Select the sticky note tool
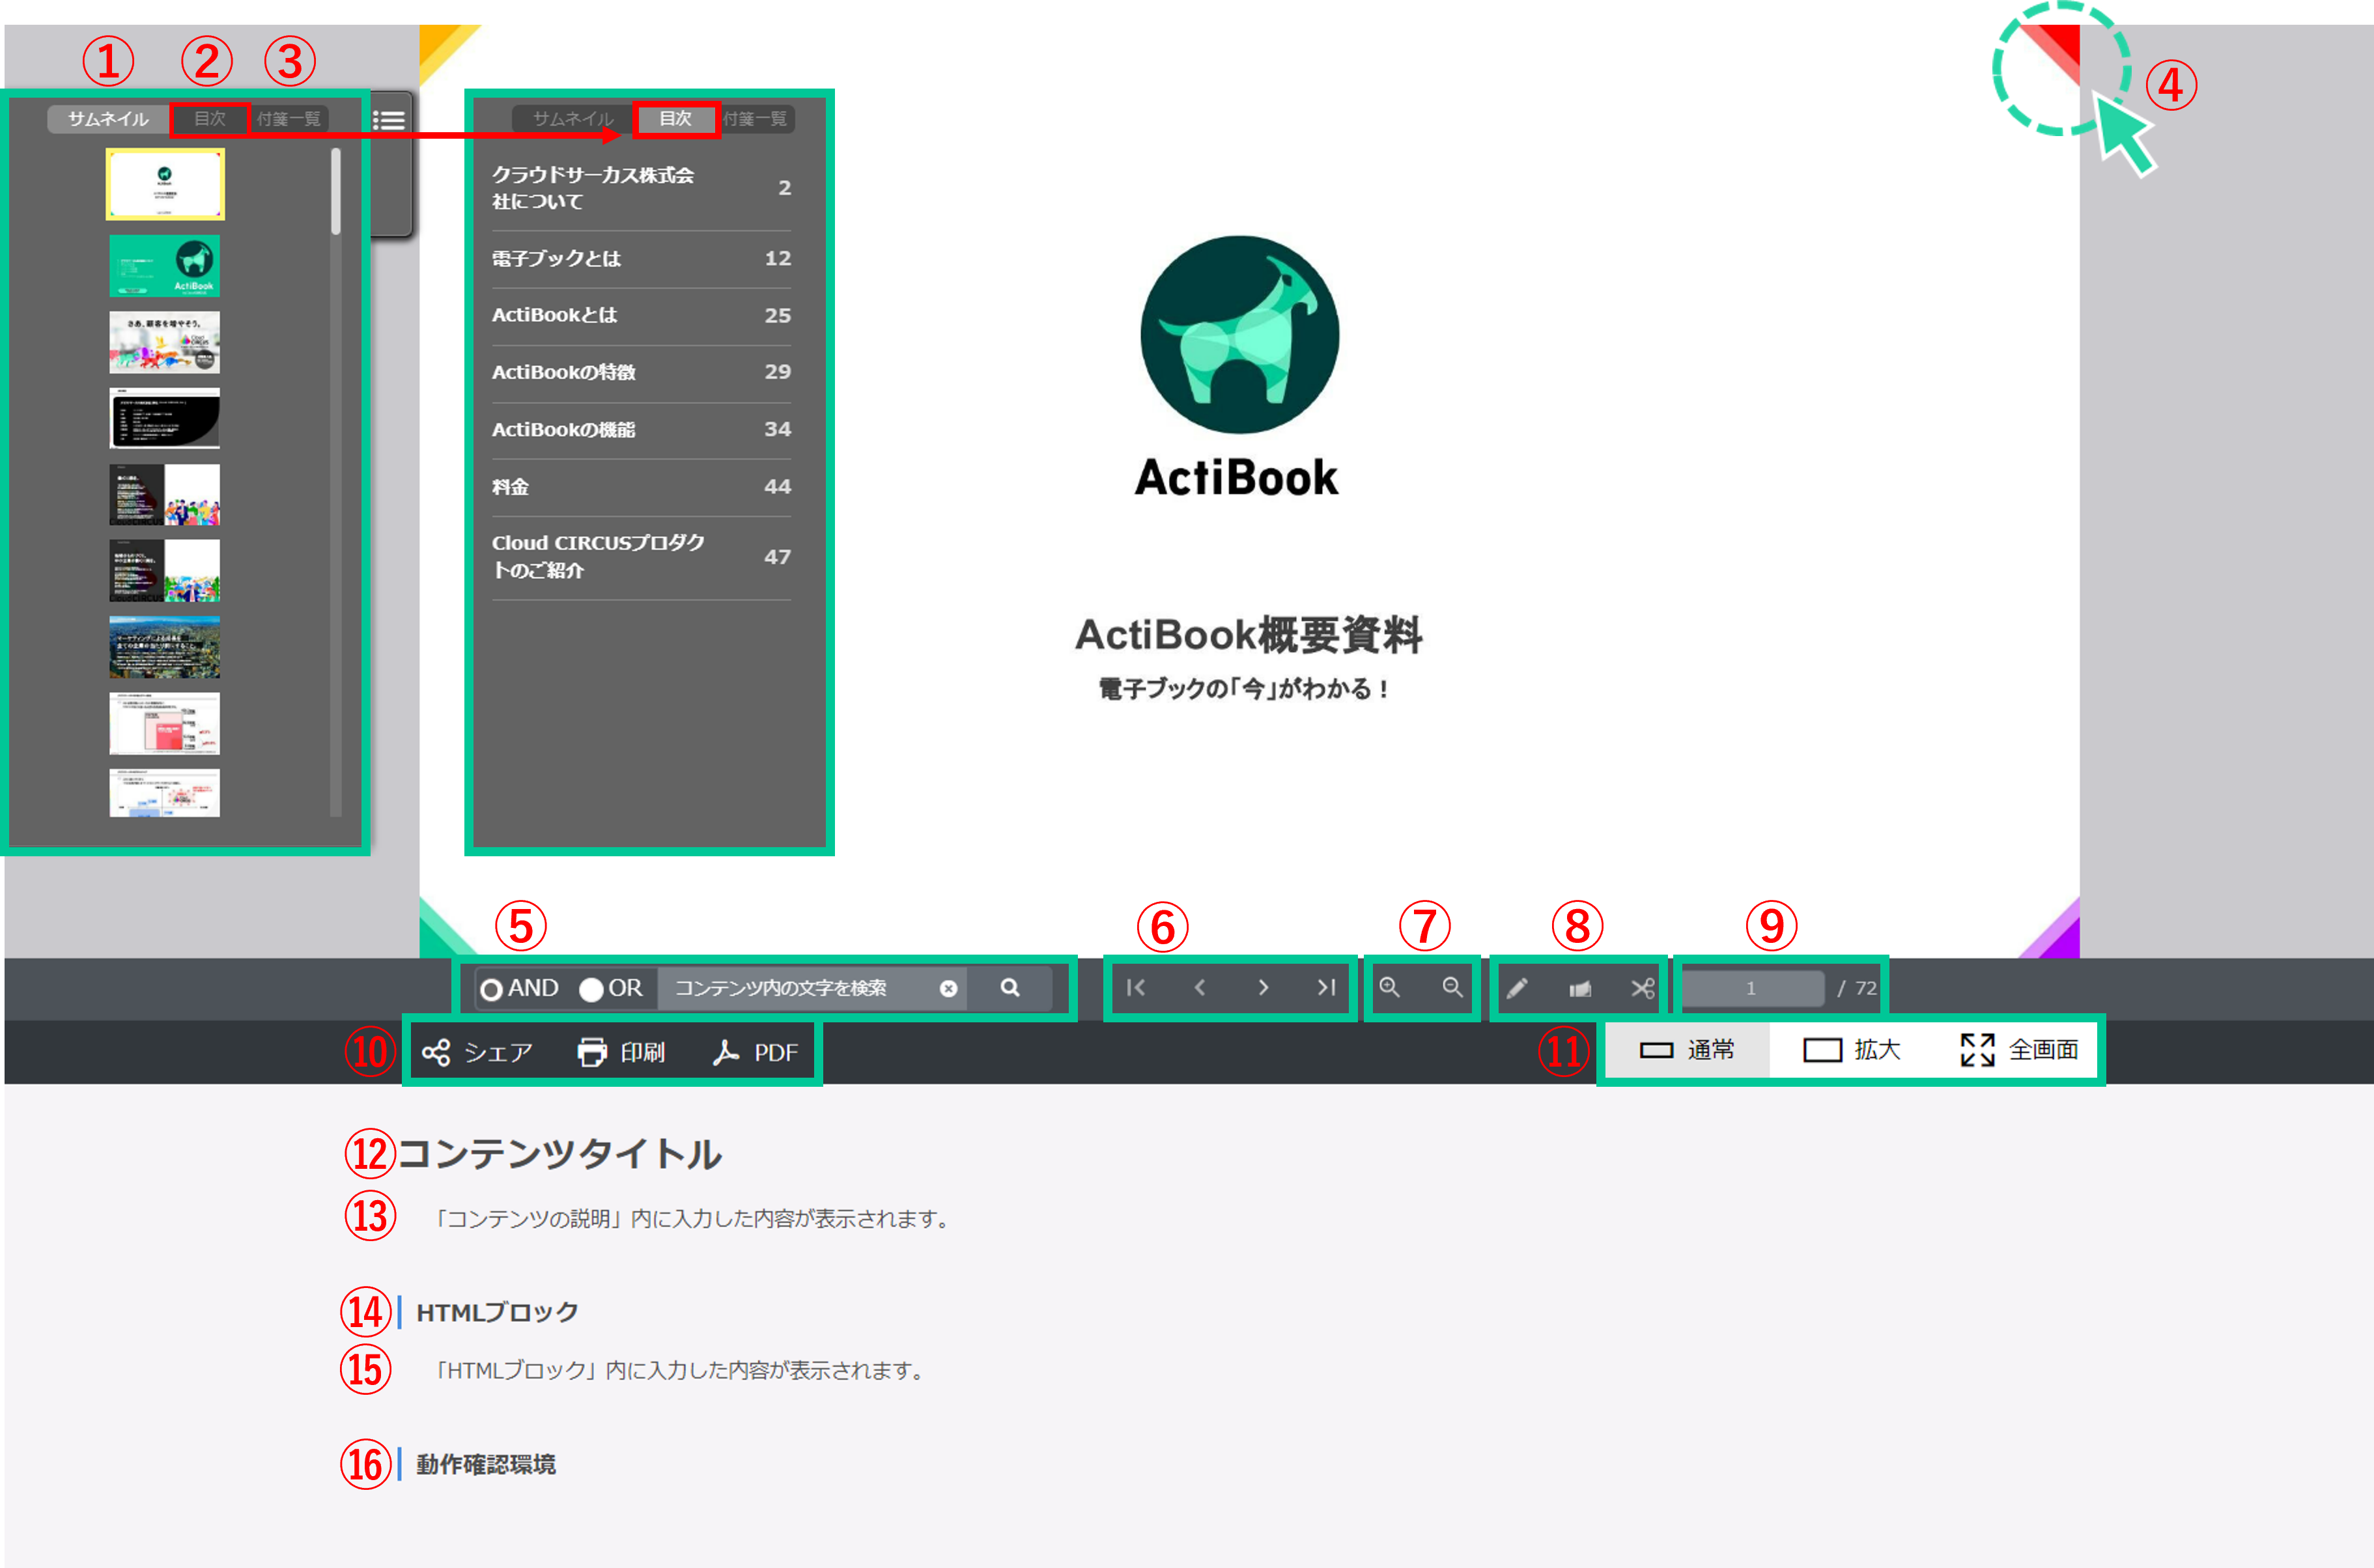Viewport: 2374px width, 1568px height. pyautogui.click(x=1580, y=989)
